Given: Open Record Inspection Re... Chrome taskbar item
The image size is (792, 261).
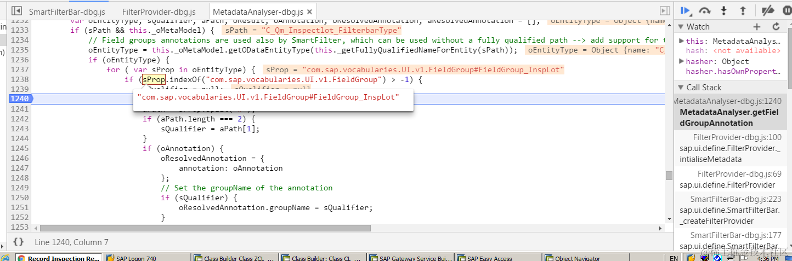Looking at the screenshot, I should pos(58,258).
